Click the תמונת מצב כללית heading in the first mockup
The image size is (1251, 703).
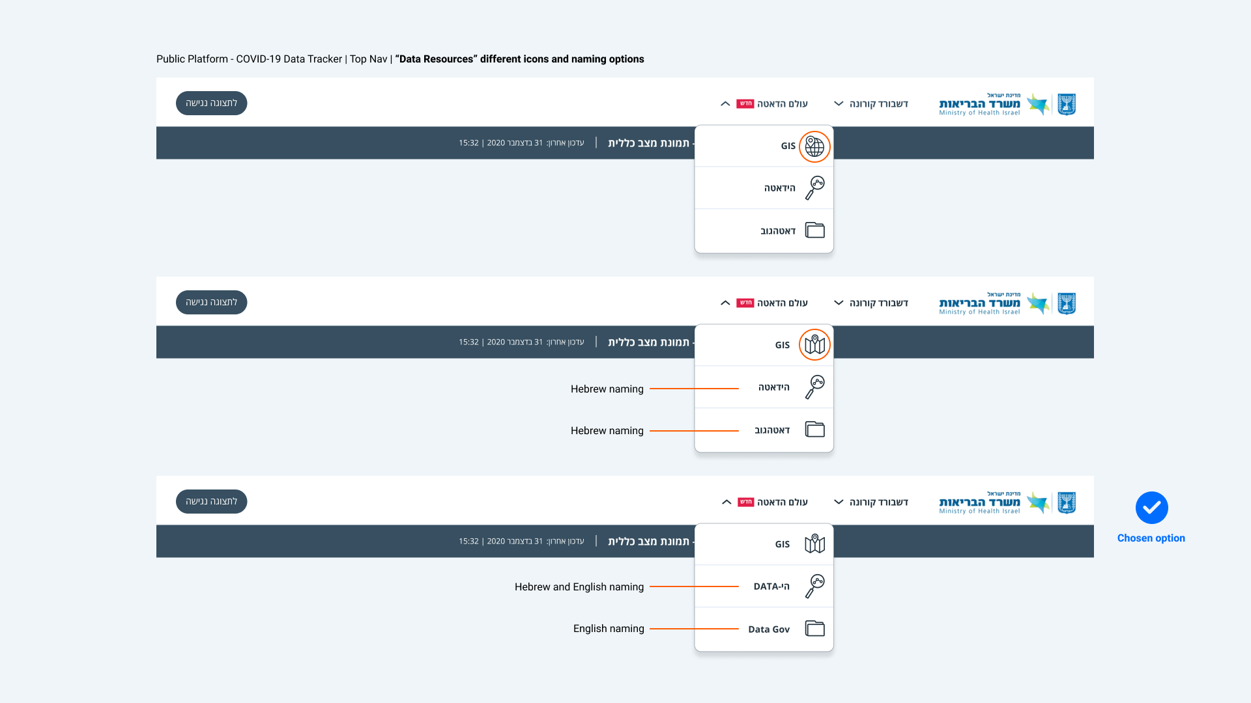click(648, 143)
